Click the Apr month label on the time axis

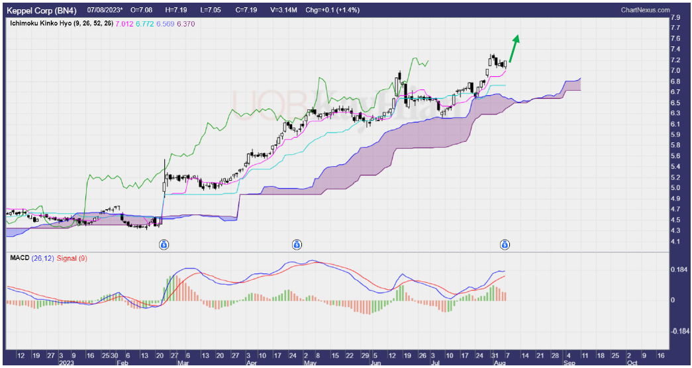[252, 363]
